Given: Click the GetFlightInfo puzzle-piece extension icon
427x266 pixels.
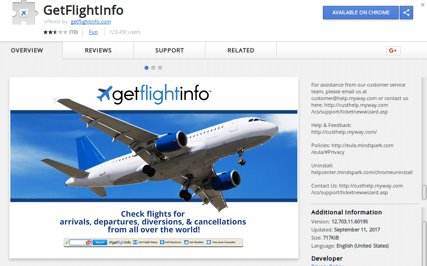Looking at the screenshot, I should [x=24, y=13].
